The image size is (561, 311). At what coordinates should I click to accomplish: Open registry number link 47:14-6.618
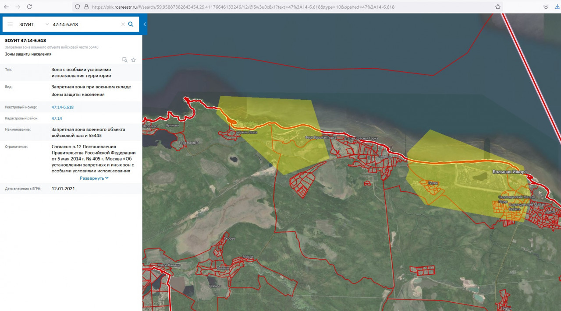point(63,107)
